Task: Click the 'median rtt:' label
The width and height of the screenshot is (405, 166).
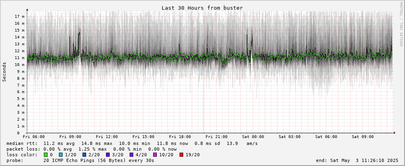Action: (x=22, y=143)
